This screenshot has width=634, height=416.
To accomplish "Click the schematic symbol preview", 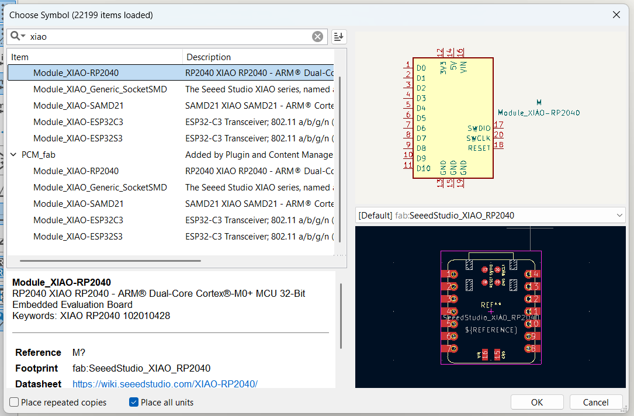I will coord(490,118).
